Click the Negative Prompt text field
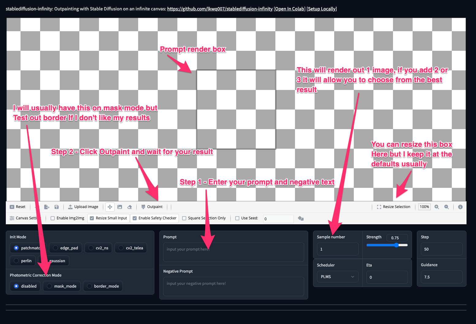This screenshot has height=324, width=476. [x=233, y=286]
